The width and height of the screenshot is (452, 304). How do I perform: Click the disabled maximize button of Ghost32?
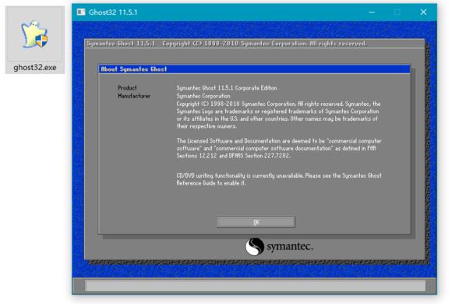397,12
